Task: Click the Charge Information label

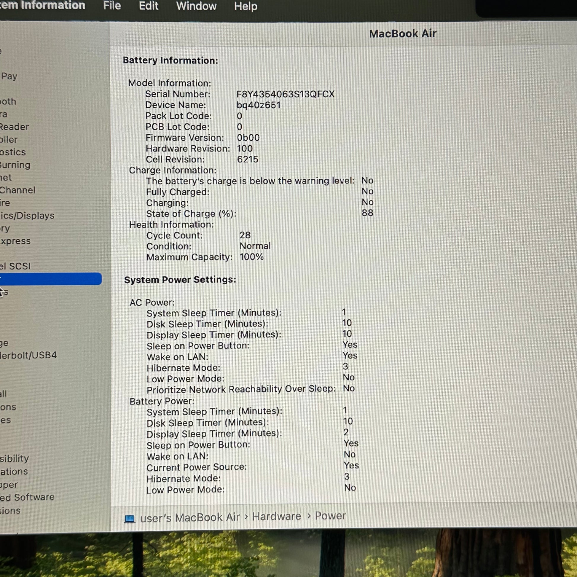Action: coord(173,170)
